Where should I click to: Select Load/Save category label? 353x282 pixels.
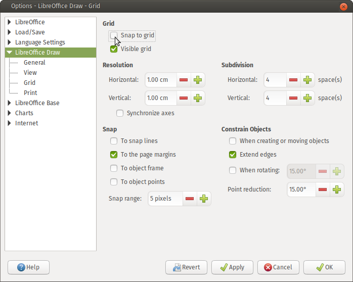tap(30, 32)
